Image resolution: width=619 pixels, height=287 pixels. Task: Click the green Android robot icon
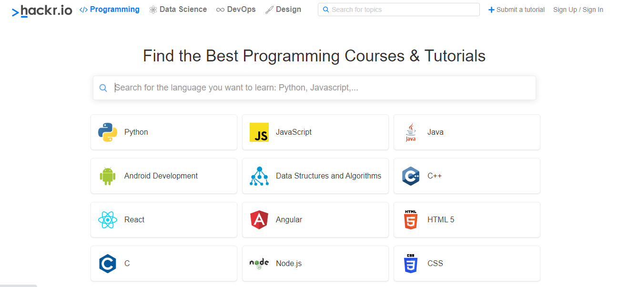point(108,176)
